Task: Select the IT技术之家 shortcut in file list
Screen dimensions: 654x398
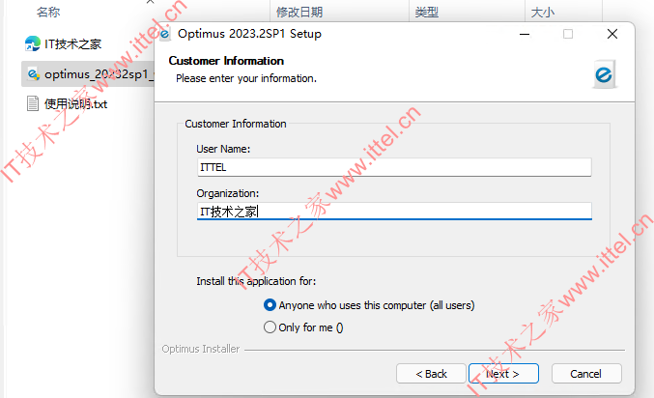Action: [64, 43]
